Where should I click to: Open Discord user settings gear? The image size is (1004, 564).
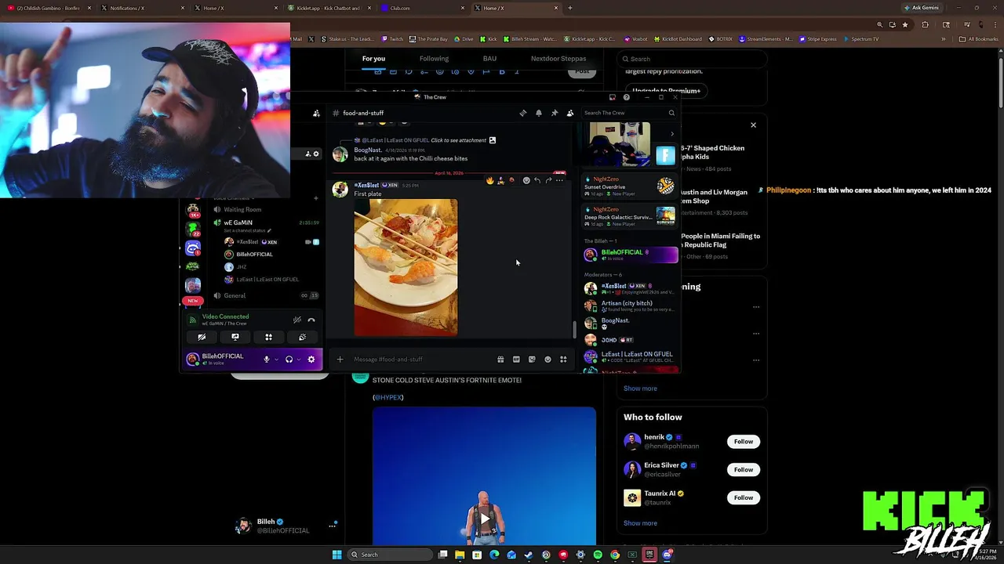tap(311, 360)
